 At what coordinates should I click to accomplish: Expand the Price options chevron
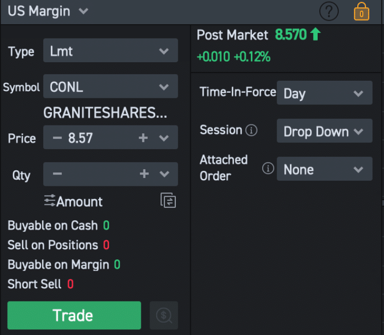[164, 138]
